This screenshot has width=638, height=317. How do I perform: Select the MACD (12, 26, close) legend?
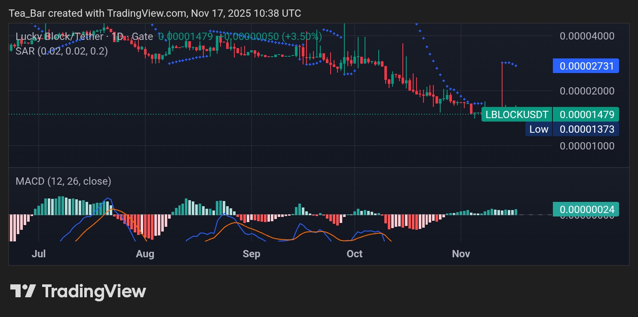pyautogui.click(x=63, y=181)
